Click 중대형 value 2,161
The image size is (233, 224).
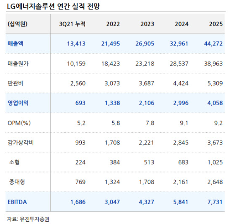click(181, 182)
